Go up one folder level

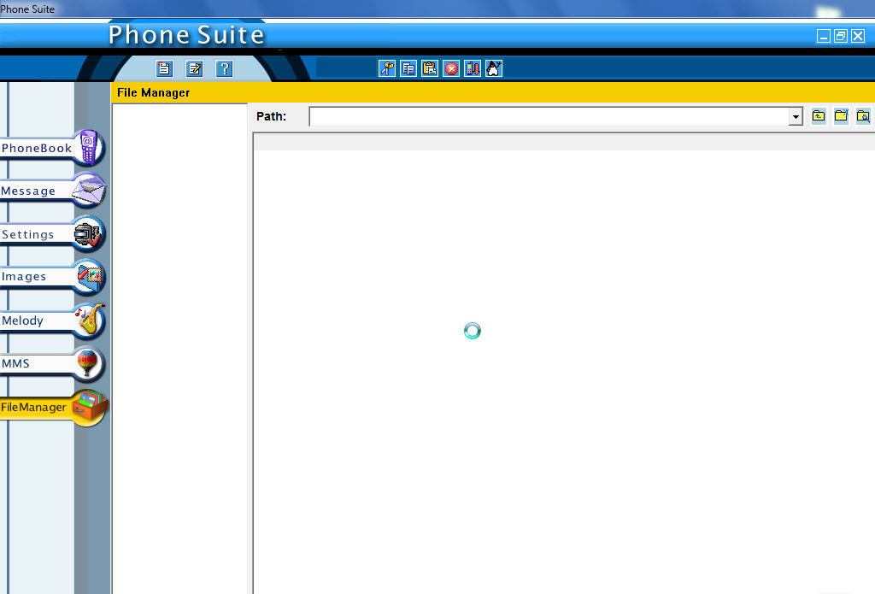[x=819, y=116]
